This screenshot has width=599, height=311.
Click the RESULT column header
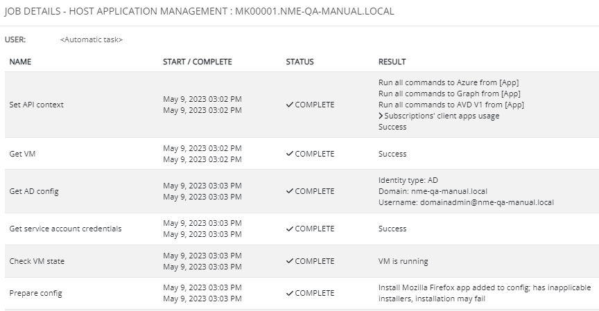tap(392, 62)
